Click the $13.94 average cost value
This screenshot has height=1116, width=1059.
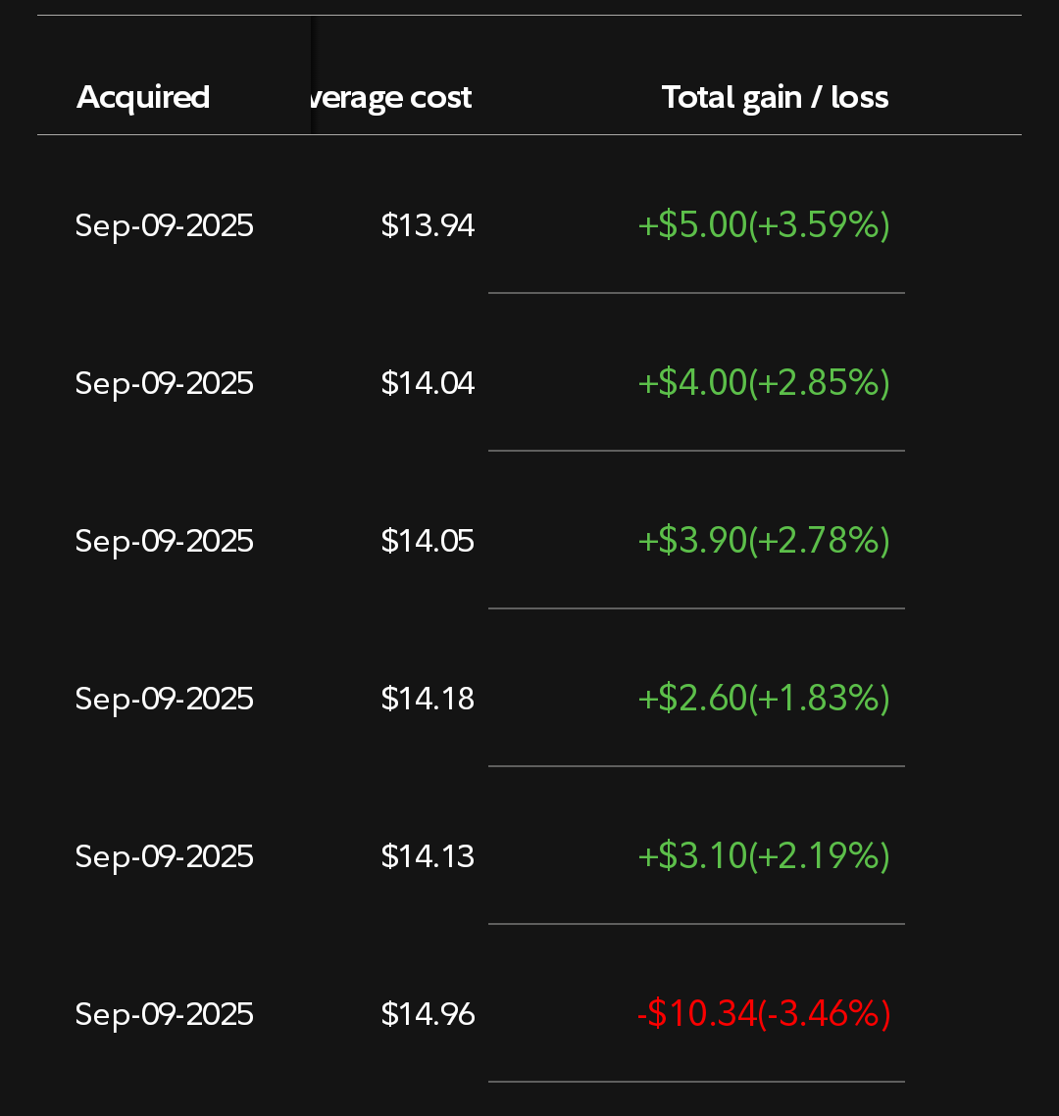[428, 225]
